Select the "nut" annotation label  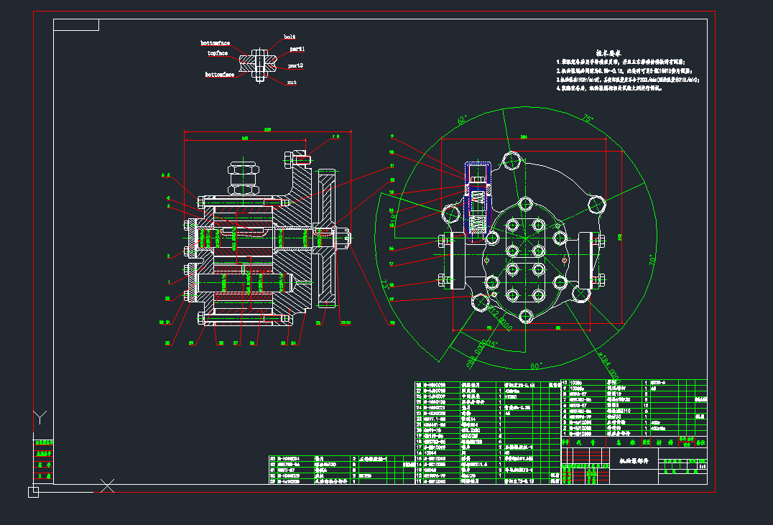pyautogui.click(x=292, y=83)
